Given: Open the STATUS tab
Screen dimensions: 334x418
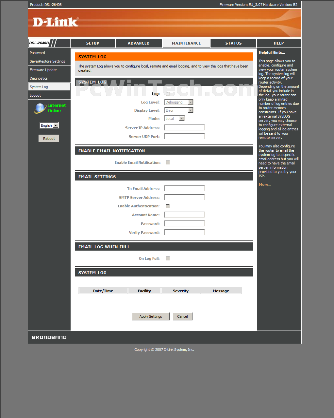Looking at the screenshot, I should pyautogui.click(x=234, y=43).
